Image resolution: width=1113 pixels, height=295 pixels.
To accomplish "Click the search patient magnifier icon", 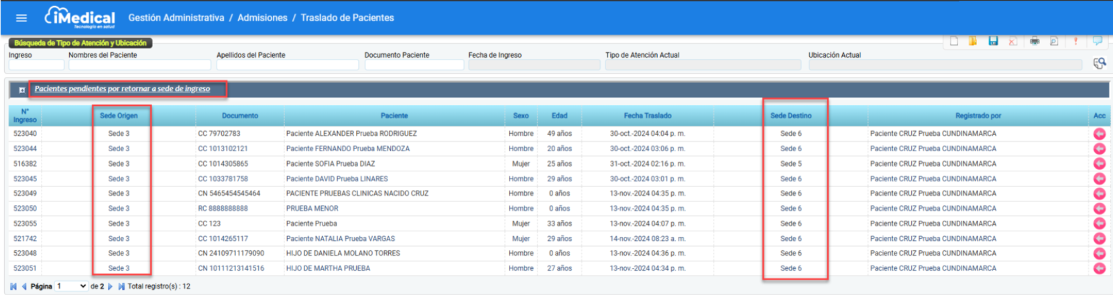I will click(x=1100, y=64).
